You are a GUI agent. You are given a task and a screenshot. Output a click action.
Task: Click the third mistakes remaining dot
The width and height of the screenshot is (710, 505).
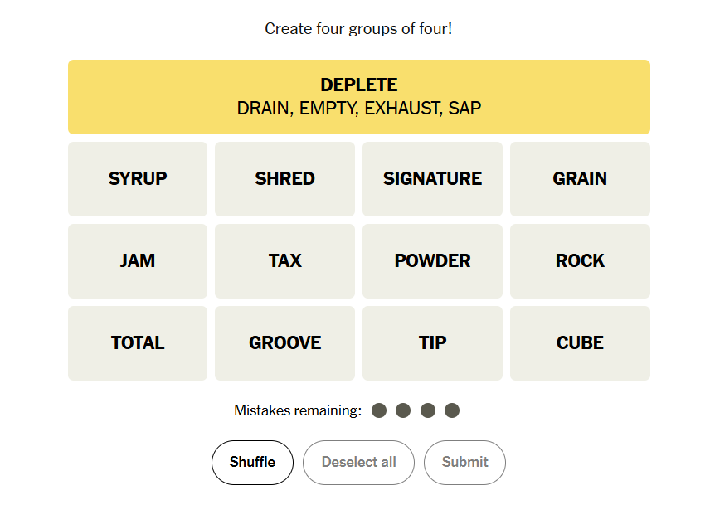tap(428, 410)
